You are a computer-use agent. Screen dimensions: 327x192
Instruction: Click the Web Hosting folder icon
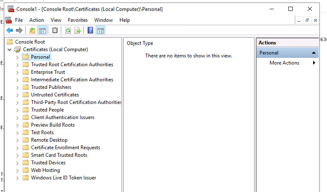tap(26, 170)
